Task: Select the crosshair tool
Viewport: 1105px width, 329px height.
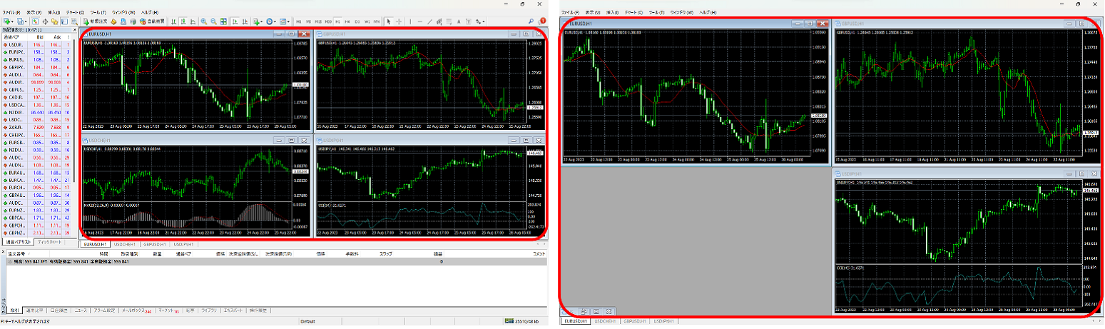Action: (x=399, y=21)
